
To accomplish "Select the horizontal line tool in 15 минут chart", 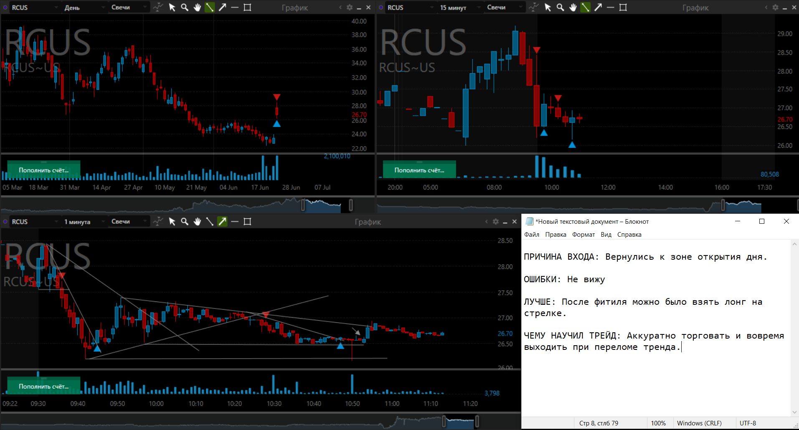I will click(610, 7).
